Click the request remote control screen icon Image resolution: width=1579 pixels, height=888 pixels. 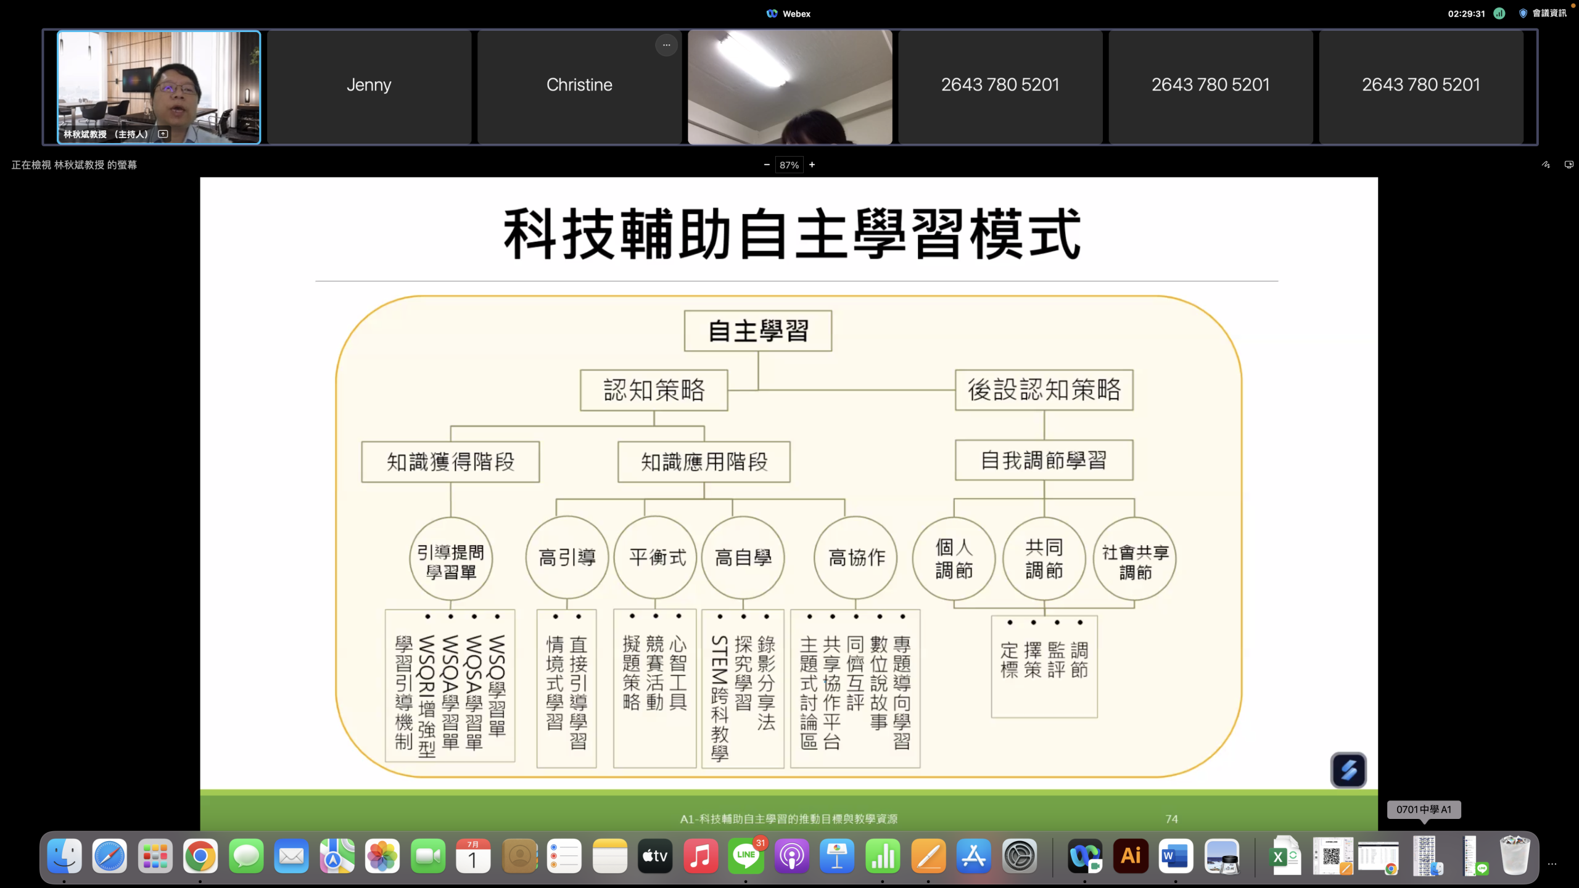point(1569,165)
